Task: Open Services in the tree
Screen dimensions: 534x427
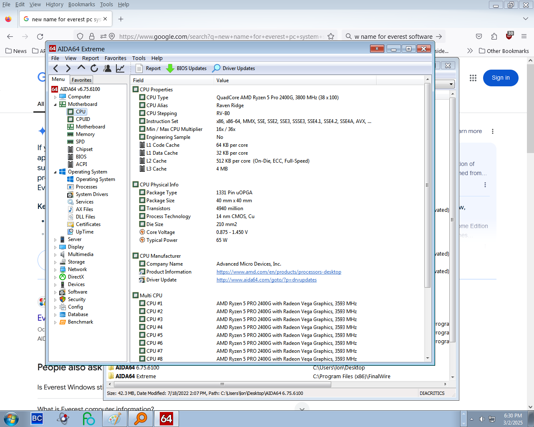Action: [x=85, y=202]
